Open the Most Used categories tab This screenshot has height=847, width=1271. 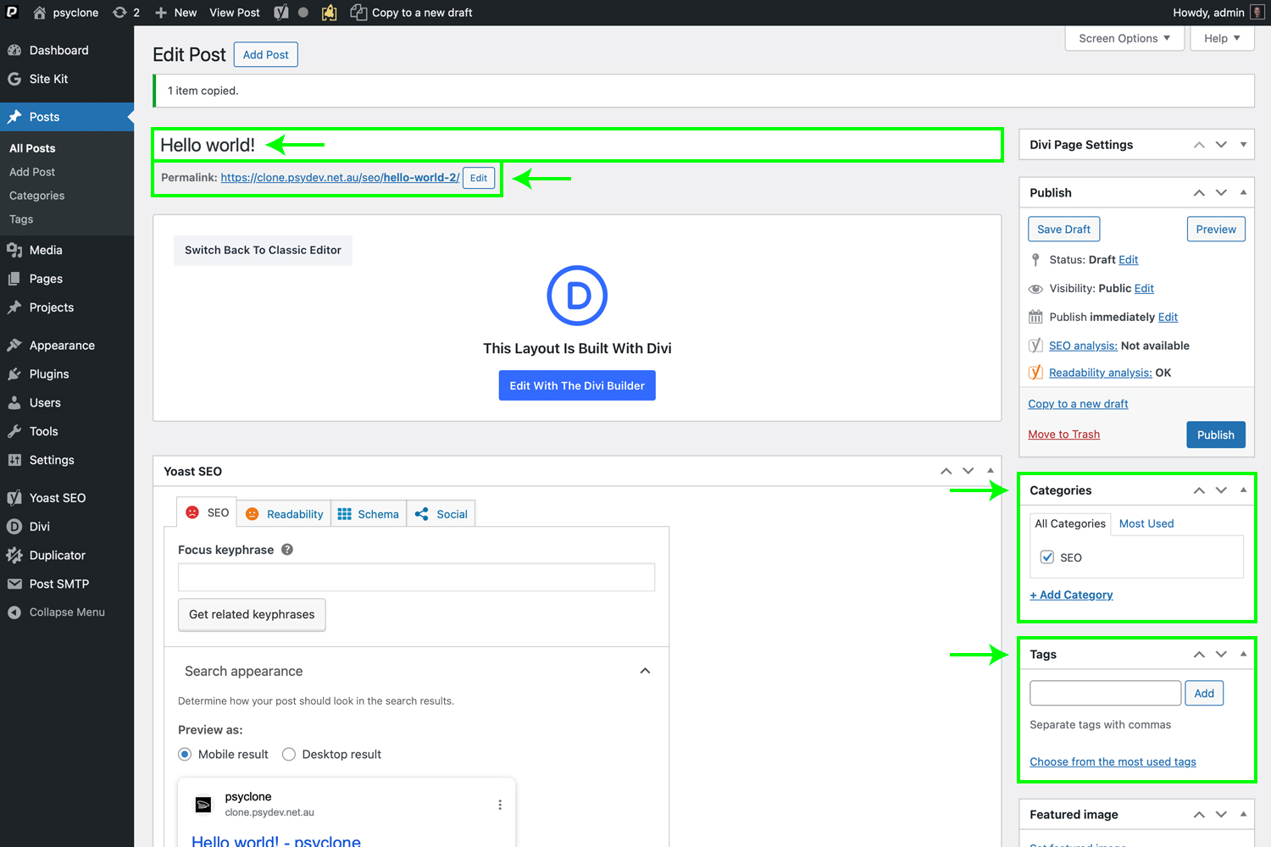click(x=1146, y=523)
